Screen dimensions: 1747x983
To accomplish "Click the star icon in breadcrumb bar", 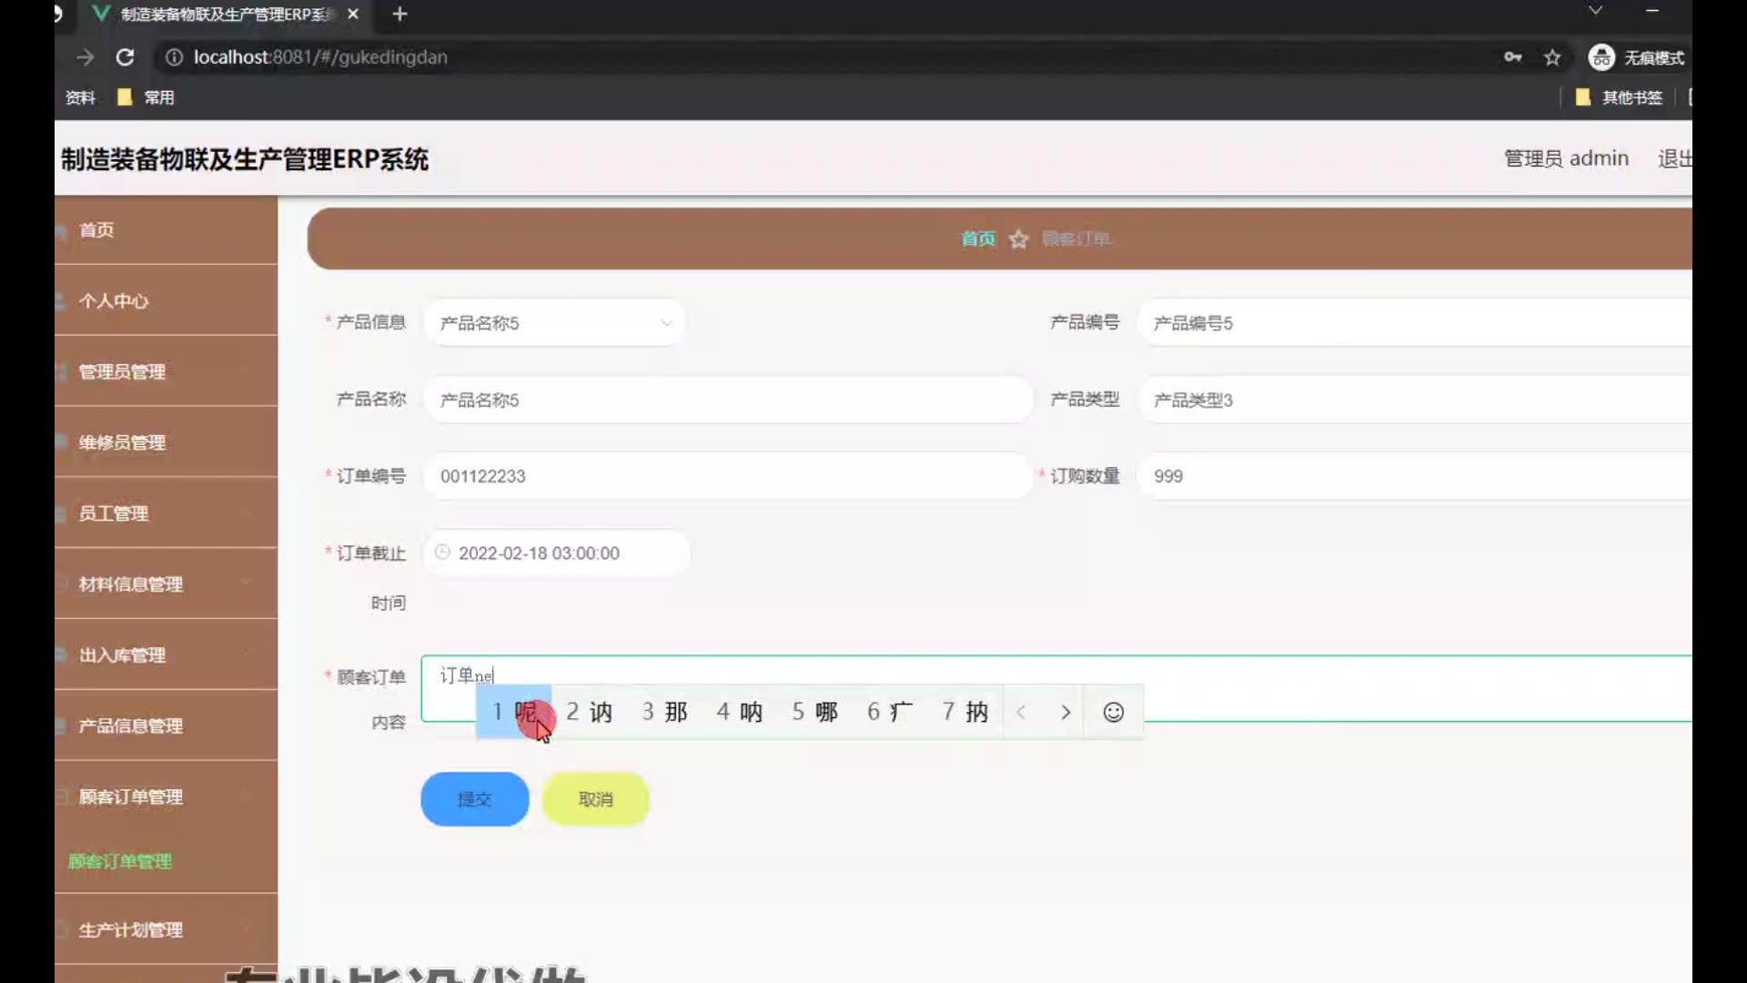I will click(x=1018, y=239).
